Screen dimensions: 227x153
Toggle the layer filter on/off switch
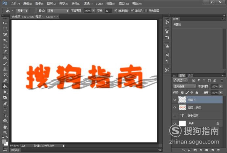[x=222, y=80]
